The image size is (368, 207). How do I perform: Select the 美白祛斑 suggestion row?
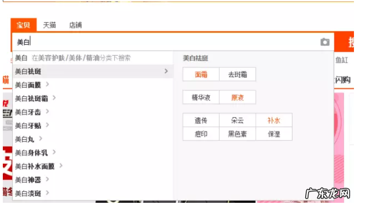click(x=93, y=71)
